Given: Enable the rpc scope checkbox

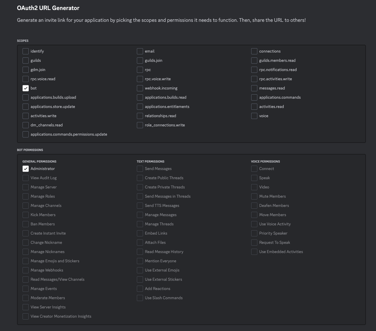Looking at the screenshot, I should click(140, 70).
